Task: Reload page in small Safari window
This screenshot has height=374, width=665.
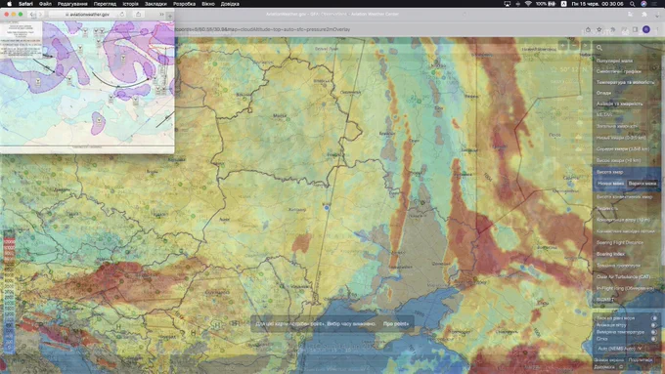Action: point(122,15)
